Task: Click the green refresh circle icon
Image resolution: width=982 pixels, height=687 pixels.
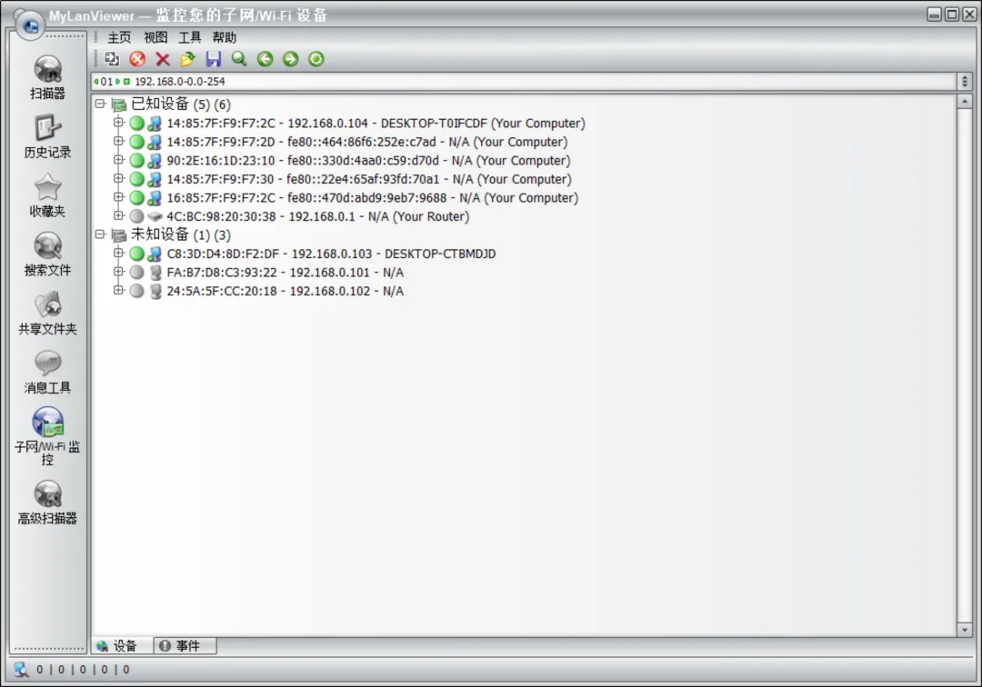Action: (316, 59)
